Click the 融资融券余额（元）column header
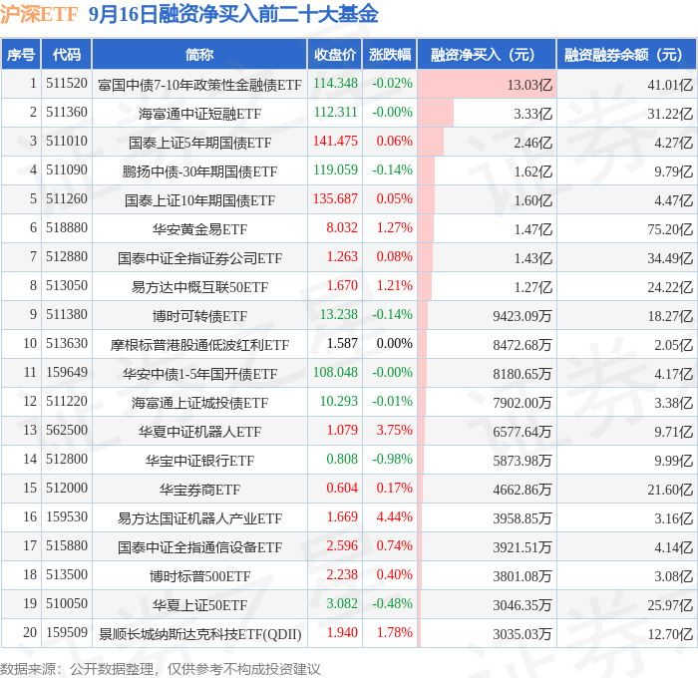Image resolution: width=698 pixels, height=678 pixels. tap(626, 54)
